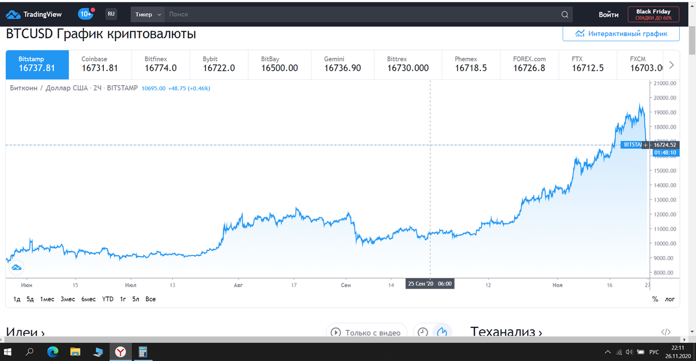This screenshot has width=696, height=361.
Task: Open File Explorer from the taskbar
Action: click(x=75, y=352)
